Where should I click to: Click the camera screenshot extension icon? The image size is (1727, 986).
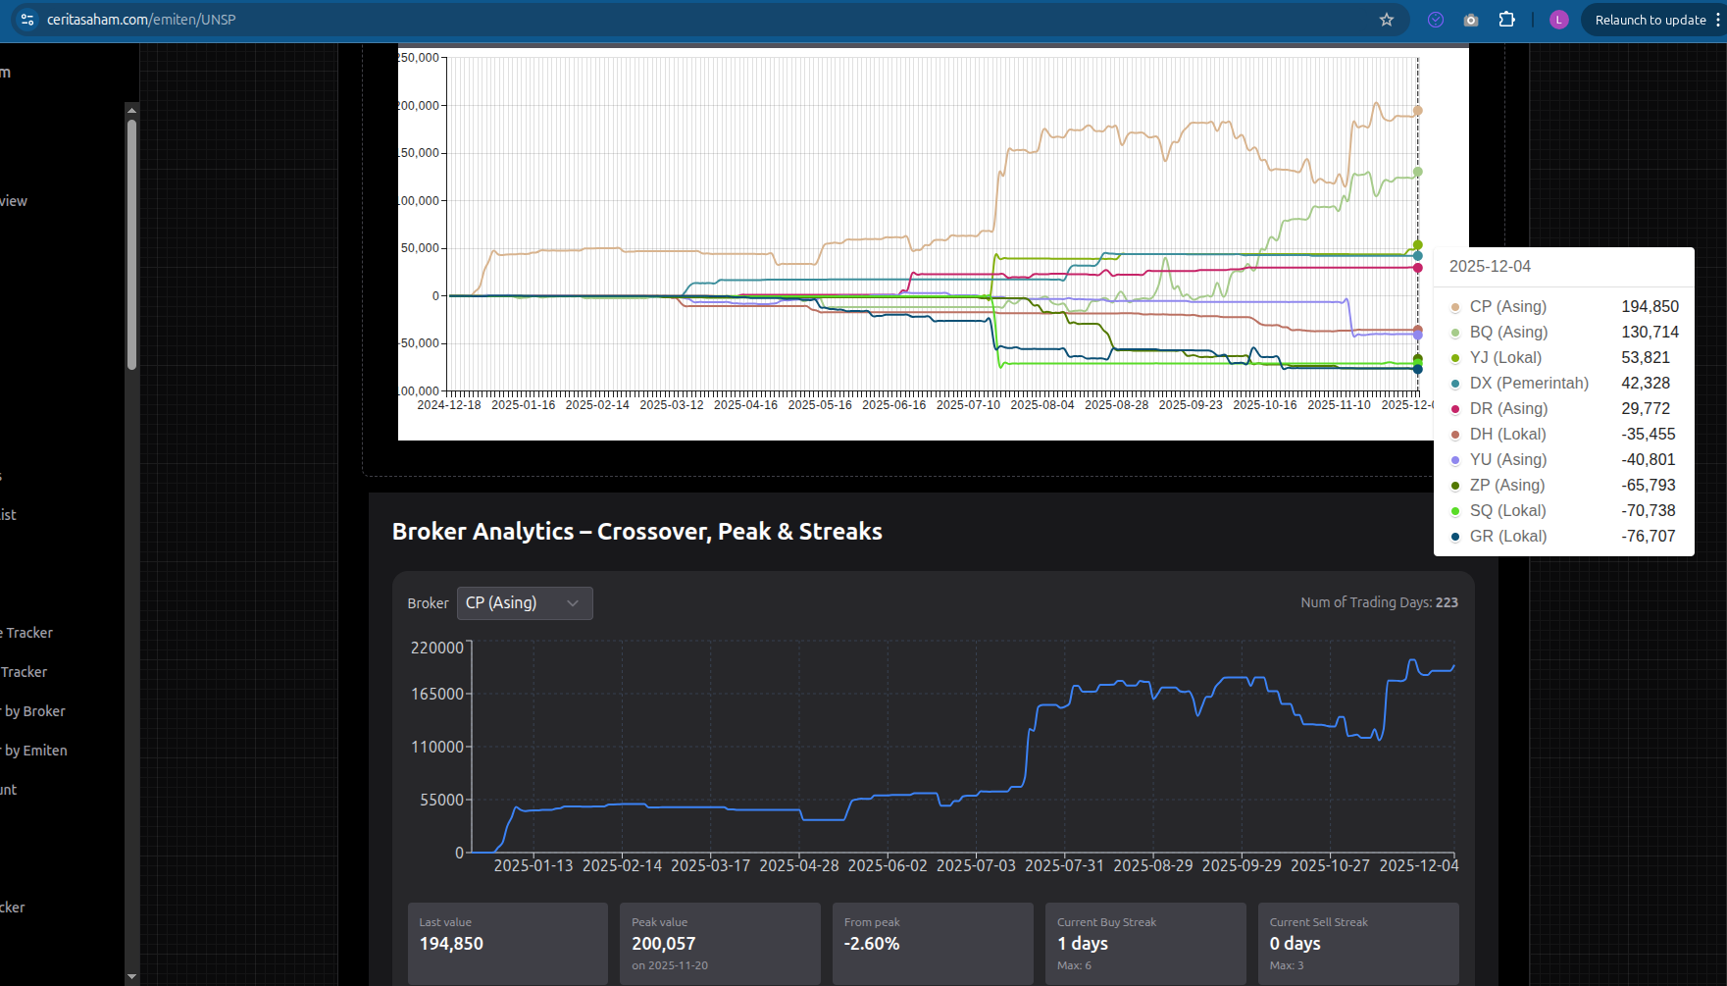[x=1471, y=20]
